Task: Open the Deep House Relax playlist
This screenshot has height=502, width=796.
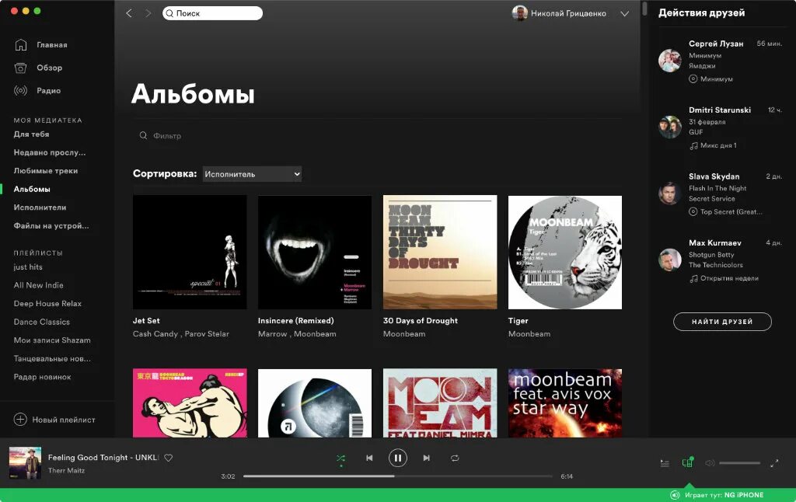Action: click(x=47, y=304)
